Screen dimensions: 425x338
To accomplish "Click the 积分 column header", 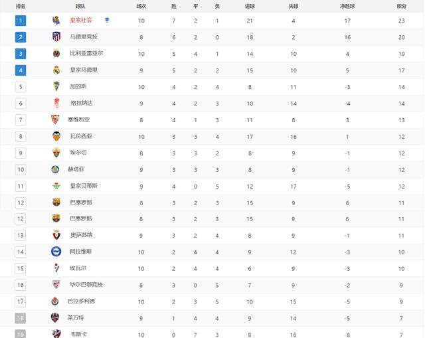I will tap(401, 5).
